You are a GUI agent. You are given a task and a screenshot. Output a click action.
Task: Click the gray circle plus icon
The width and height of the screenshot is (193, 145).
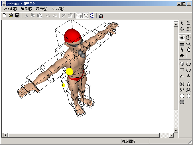click(182, 102)
